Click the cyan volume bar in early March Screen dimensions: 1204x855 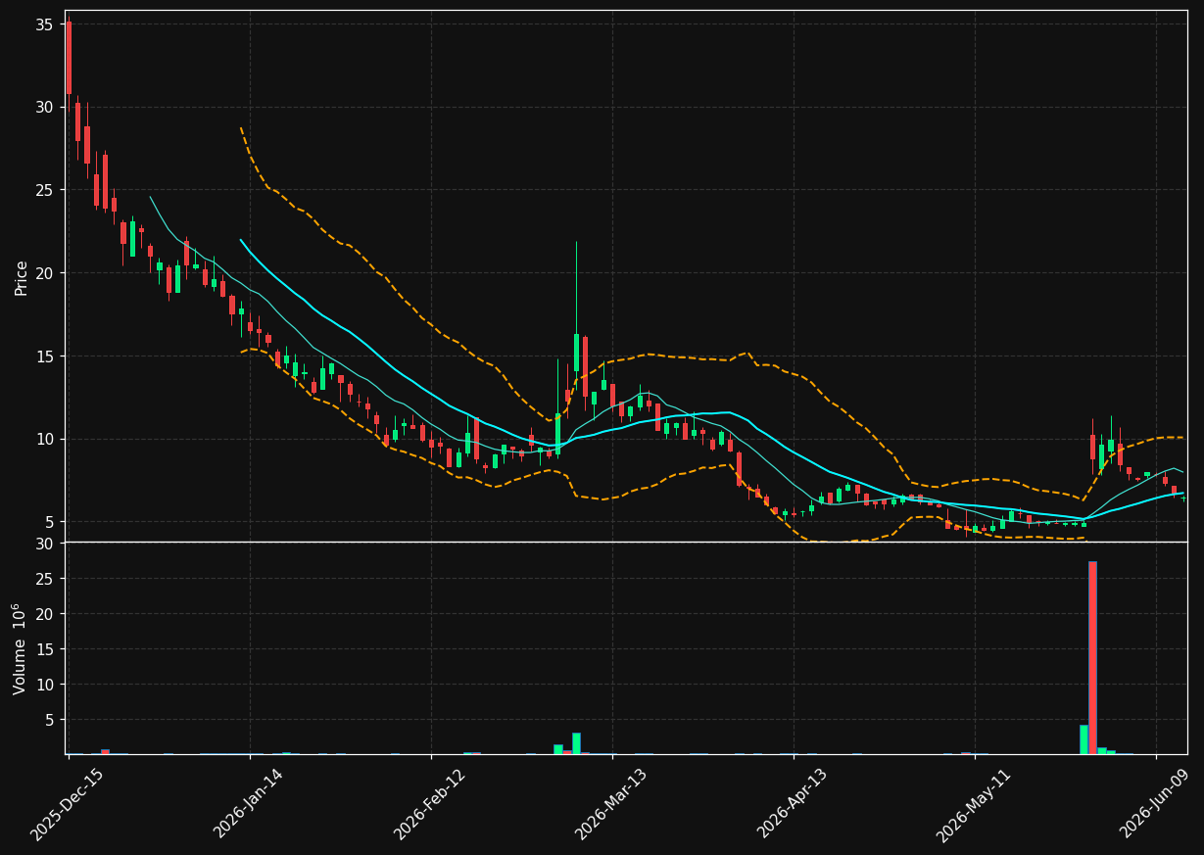pos(576,743)
